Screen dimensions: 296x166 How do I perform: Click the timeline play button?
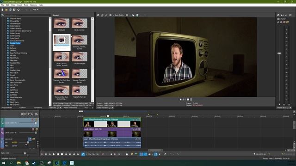pos(54,154)
